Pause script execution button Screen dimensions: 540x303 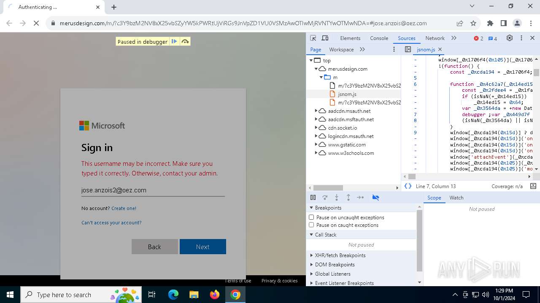[313, 197]
